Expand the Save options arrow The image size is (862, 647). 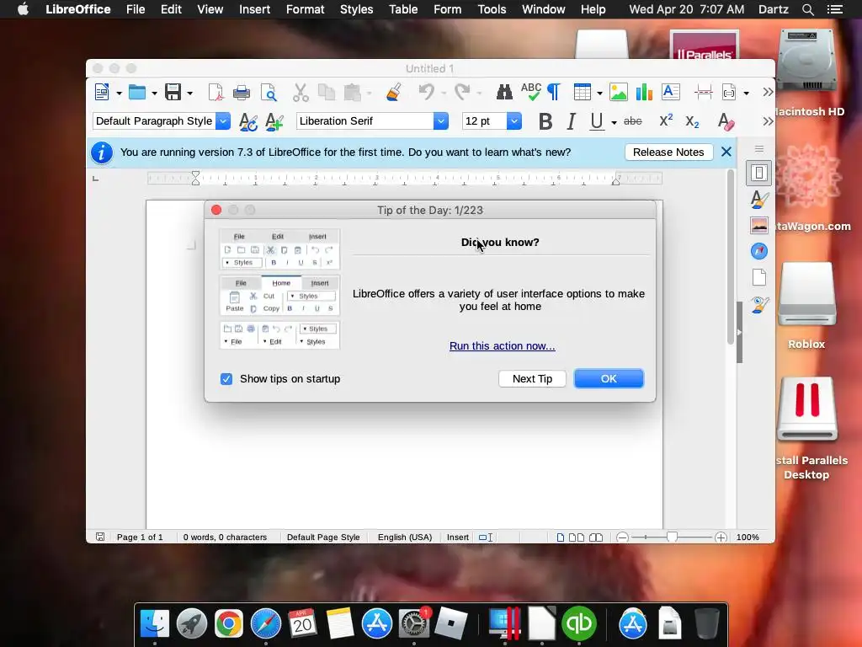189,93
